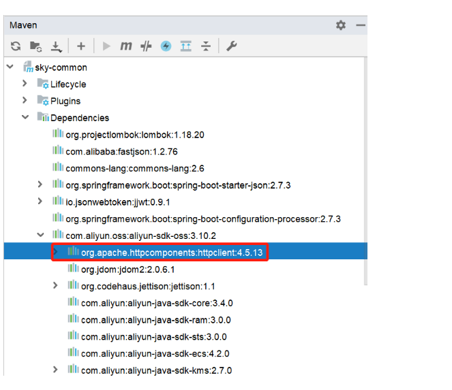Select commons-lang:commons-lang:2.6
452x390 pixels.
tap(135, 169)
